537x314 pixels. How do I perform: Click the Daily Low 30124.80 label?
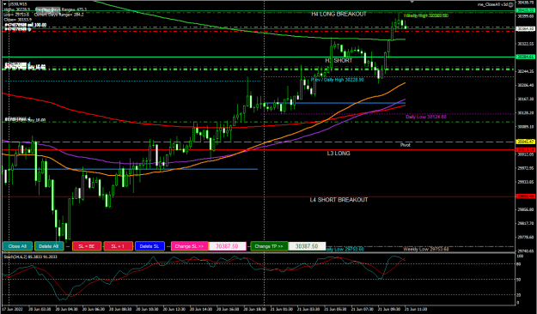[x=425, y=117]
